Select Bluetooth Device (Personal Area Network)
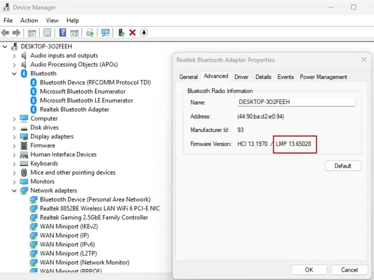Image resolution: width=374 pixels, height=280 pixels. pyautogui.click(x=95, y=199)
